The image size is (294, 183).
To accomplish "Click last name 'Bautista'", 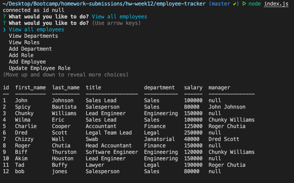I will [x=64, y=107].
